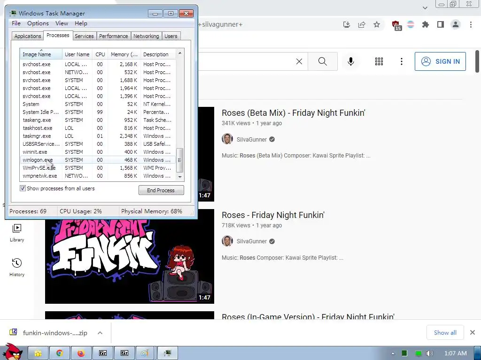The height and width of the screenshot is (360, 481).
Task: Switch to the Performance tab
Action: tap(113, 36)
